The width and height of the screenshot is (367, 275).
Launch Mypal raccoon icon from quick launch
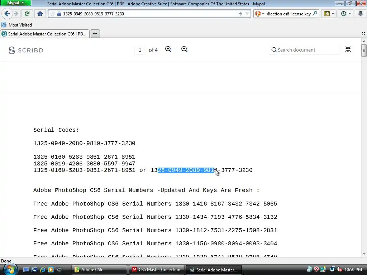[59, 270]
